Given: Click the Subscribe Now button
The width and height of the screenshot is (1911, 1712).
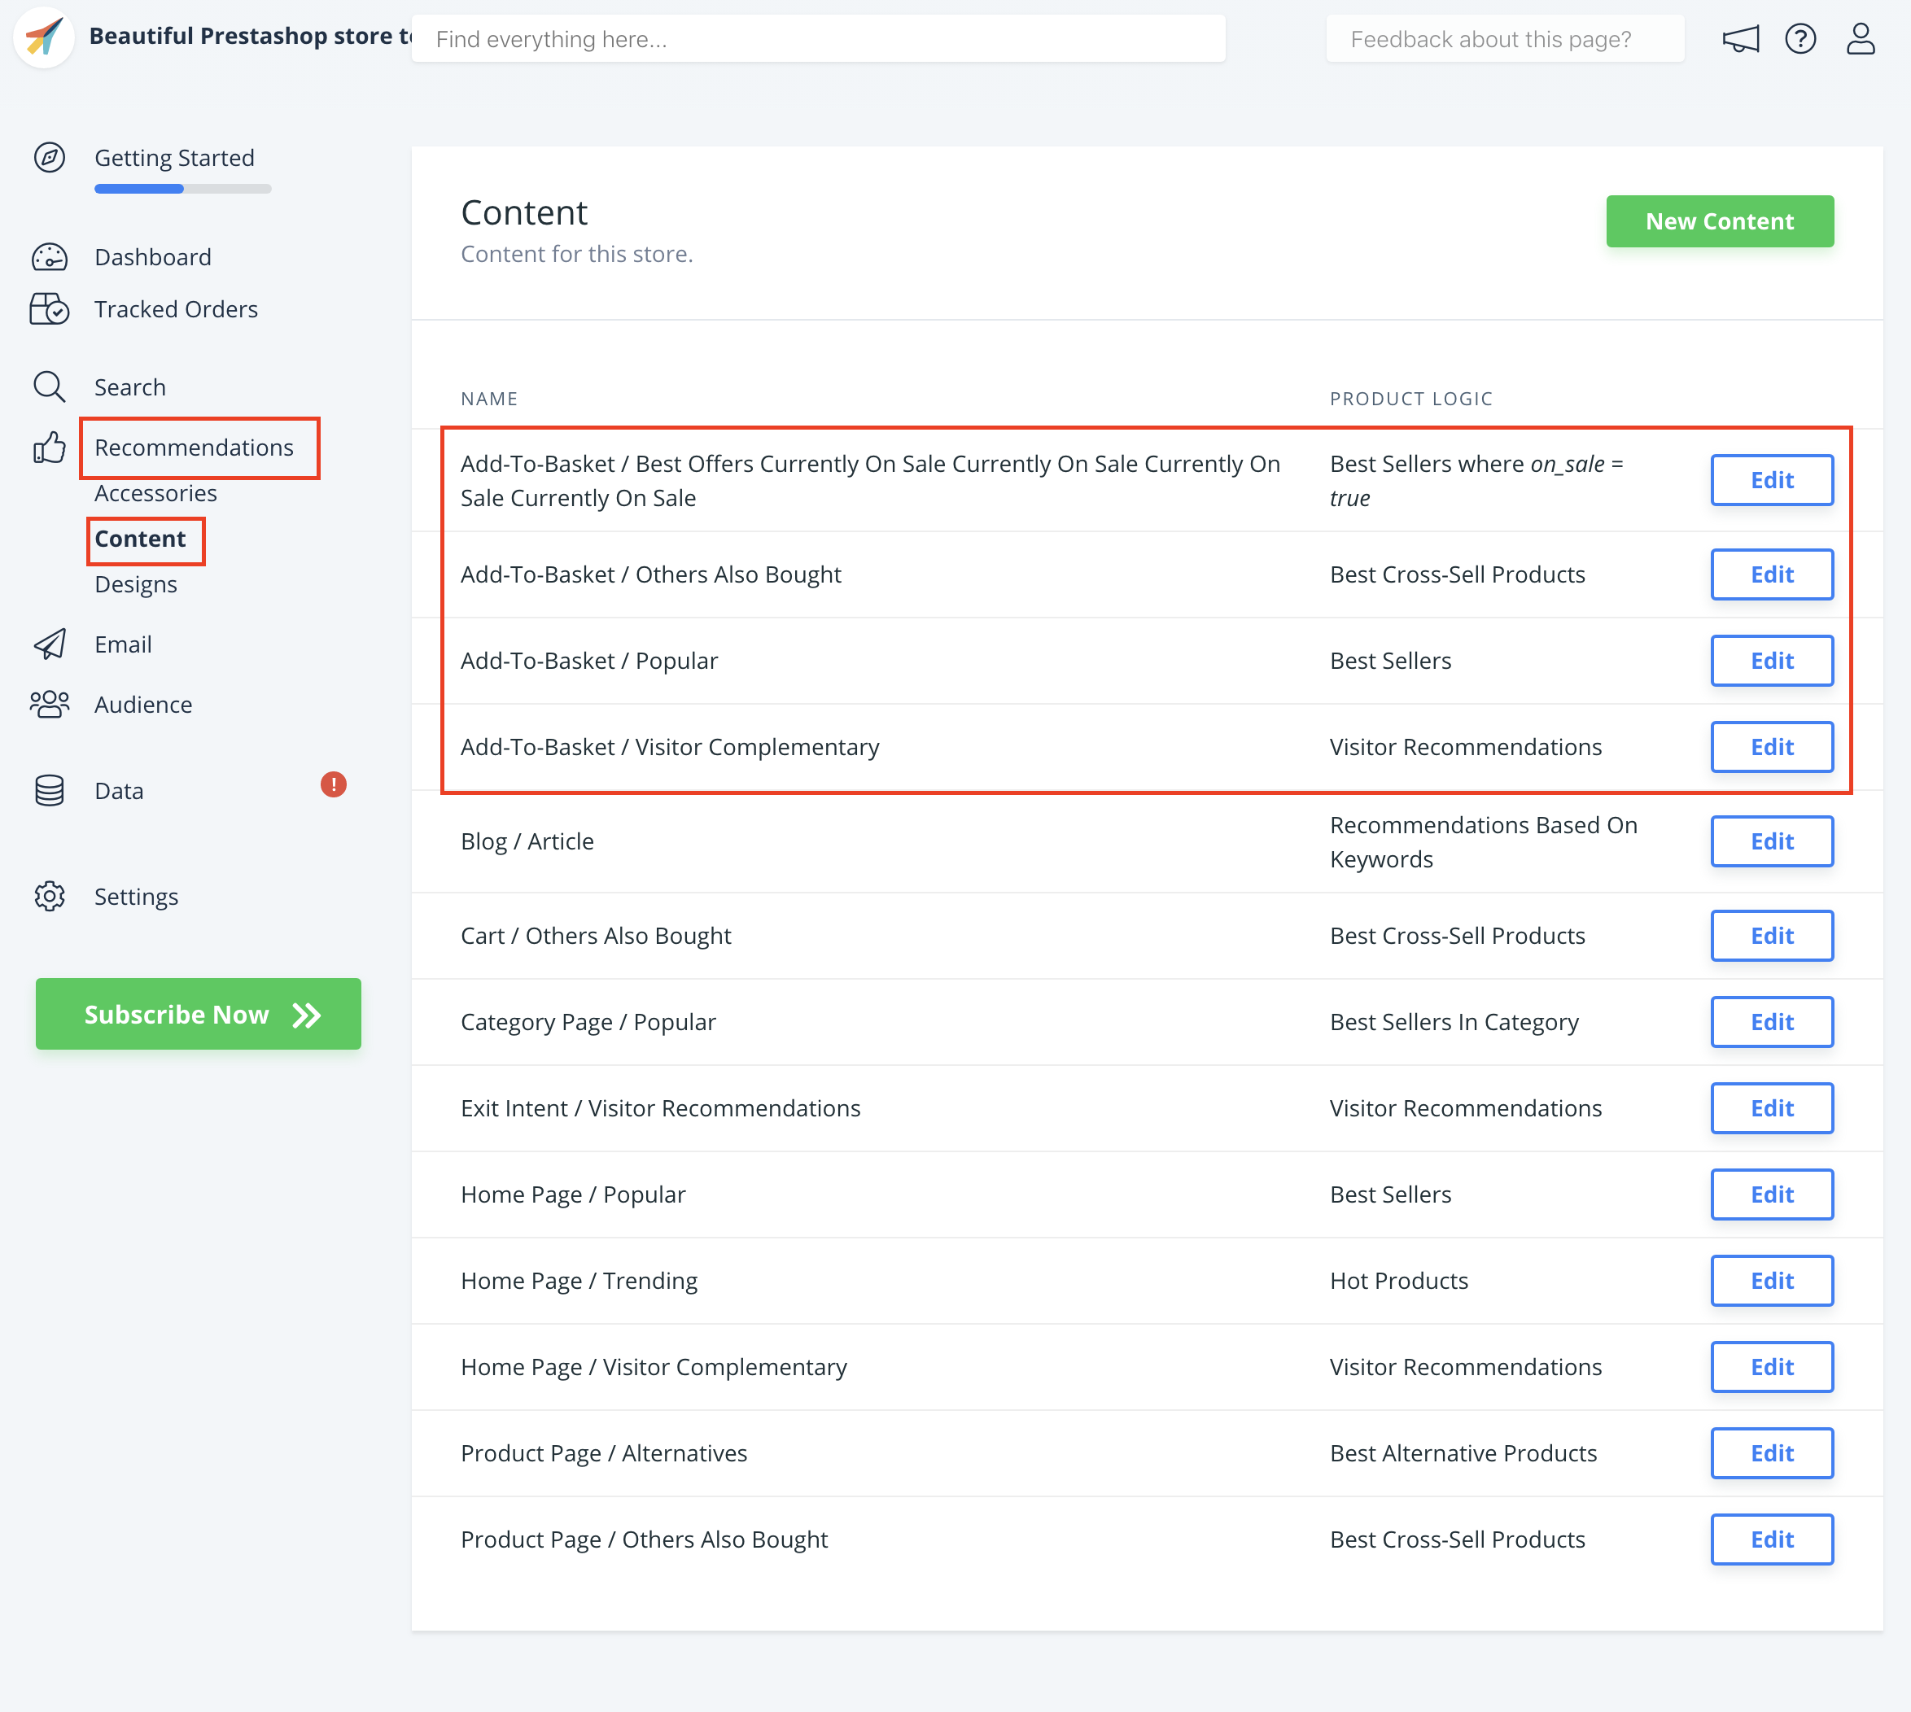Looking at the screenshot, I should click(199, 1014).
